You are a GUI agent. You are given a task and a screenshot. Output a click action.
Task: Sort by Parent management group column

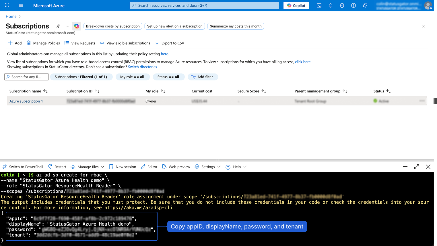321,91
